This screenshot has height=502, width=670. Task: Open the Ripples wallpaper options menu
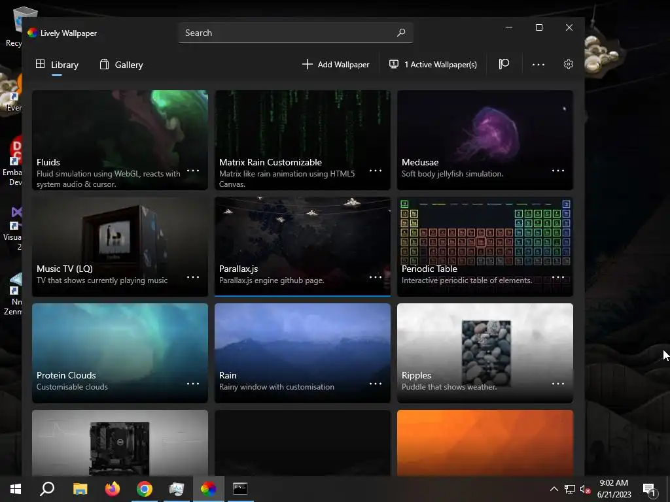pos(558,383)
